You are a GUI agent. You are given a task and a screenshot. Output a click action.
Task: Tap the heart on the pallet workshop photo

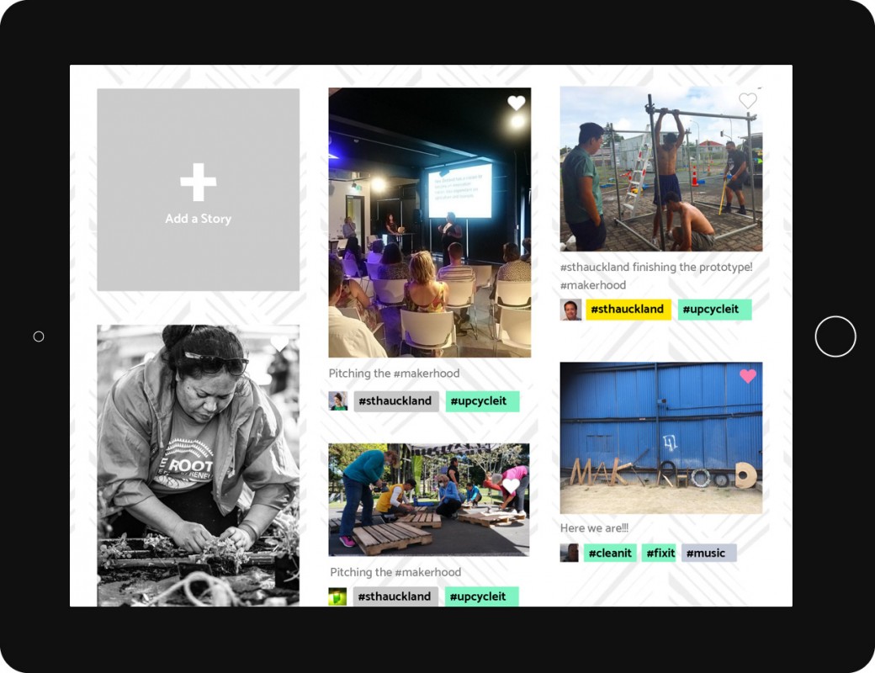[x=511, y=485]
